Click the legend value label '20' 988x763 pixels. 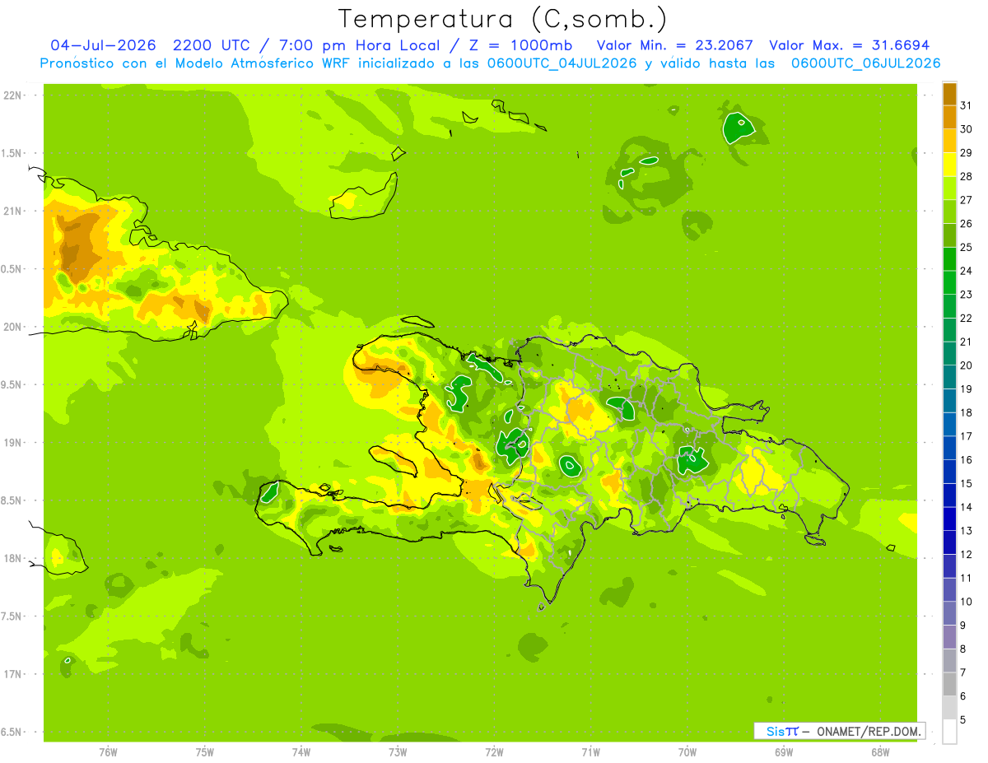(966, 365)
